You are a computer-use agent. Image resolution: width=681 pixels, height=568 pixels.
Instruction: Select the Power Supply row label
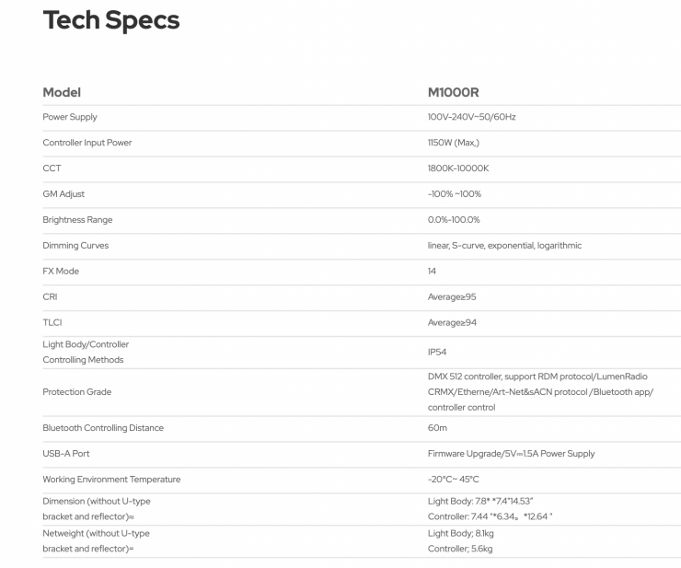point(70,117)
